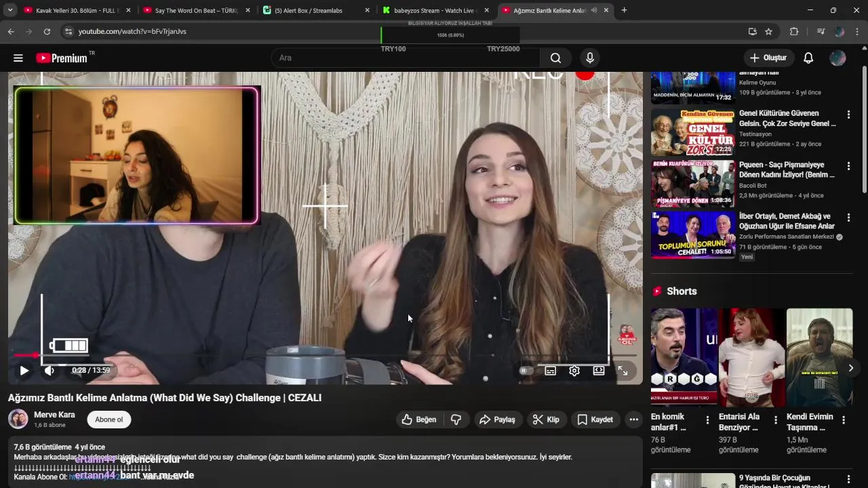Viewport: 868px width, 488px height.
Task: Open Genel Kültürüne Güvenen Gelsin thumbnail
Action: 693,132
